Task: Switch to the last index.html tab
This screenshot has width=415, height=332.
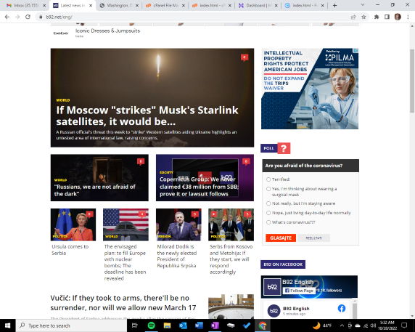Action: coord(305,5)
